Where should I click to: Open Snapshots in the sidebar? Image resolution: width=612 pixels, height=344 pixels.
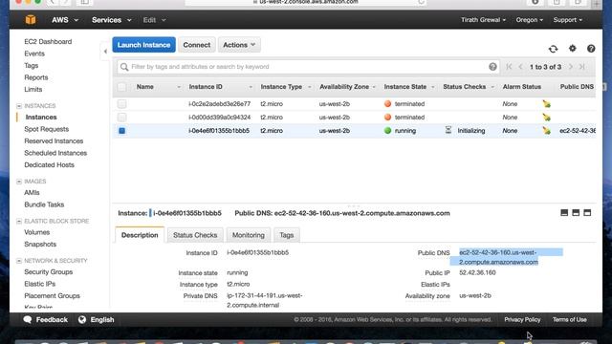click(40, 245)
